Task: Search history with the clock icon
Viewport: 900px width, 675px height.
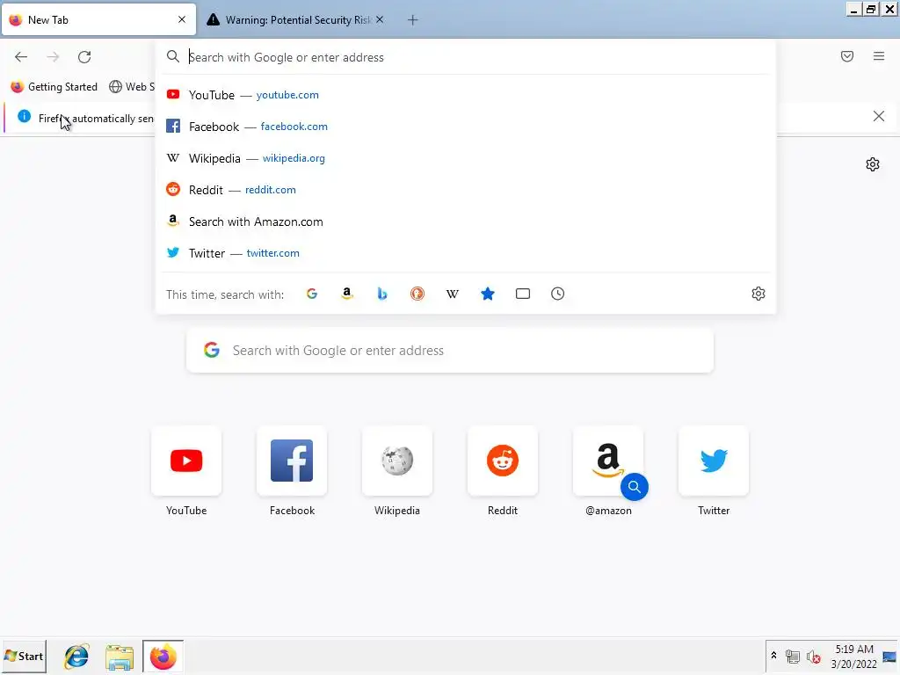Action: (x=558, y=294)
